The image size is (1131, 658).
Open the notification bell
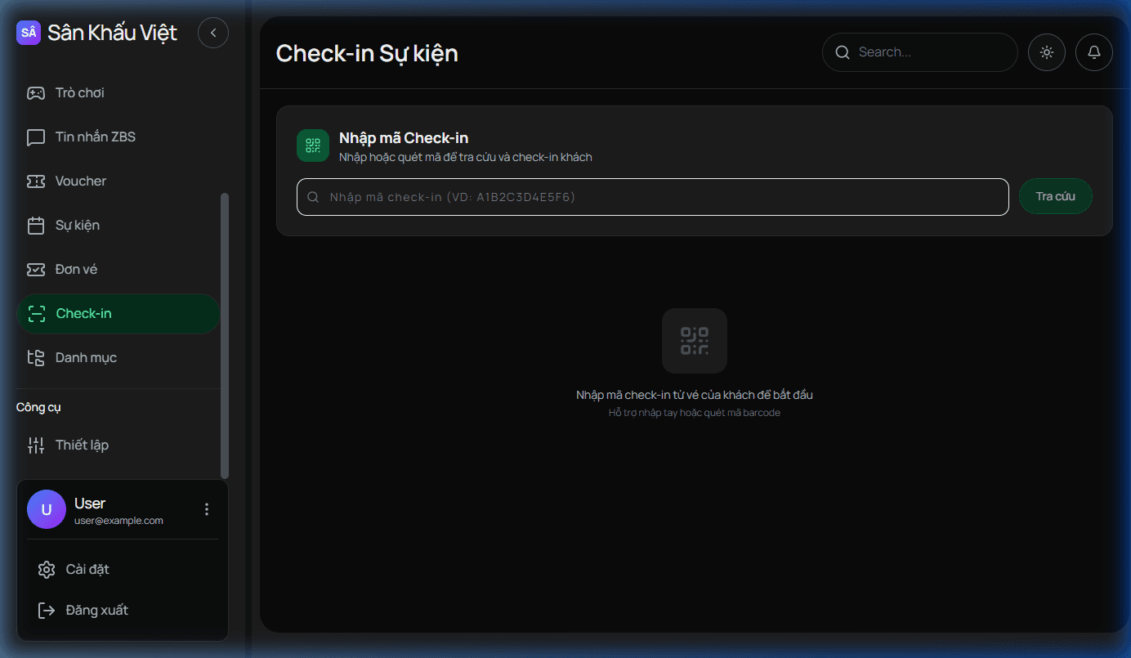1094,51
